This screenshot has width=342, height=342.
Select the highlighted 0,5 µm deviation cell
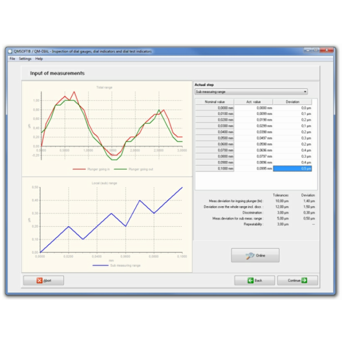292,169
